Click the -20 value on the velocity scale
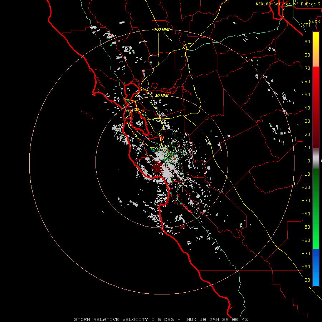 (306, 187)
